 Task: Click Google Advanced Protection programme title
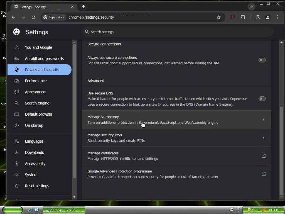[120, 171]
